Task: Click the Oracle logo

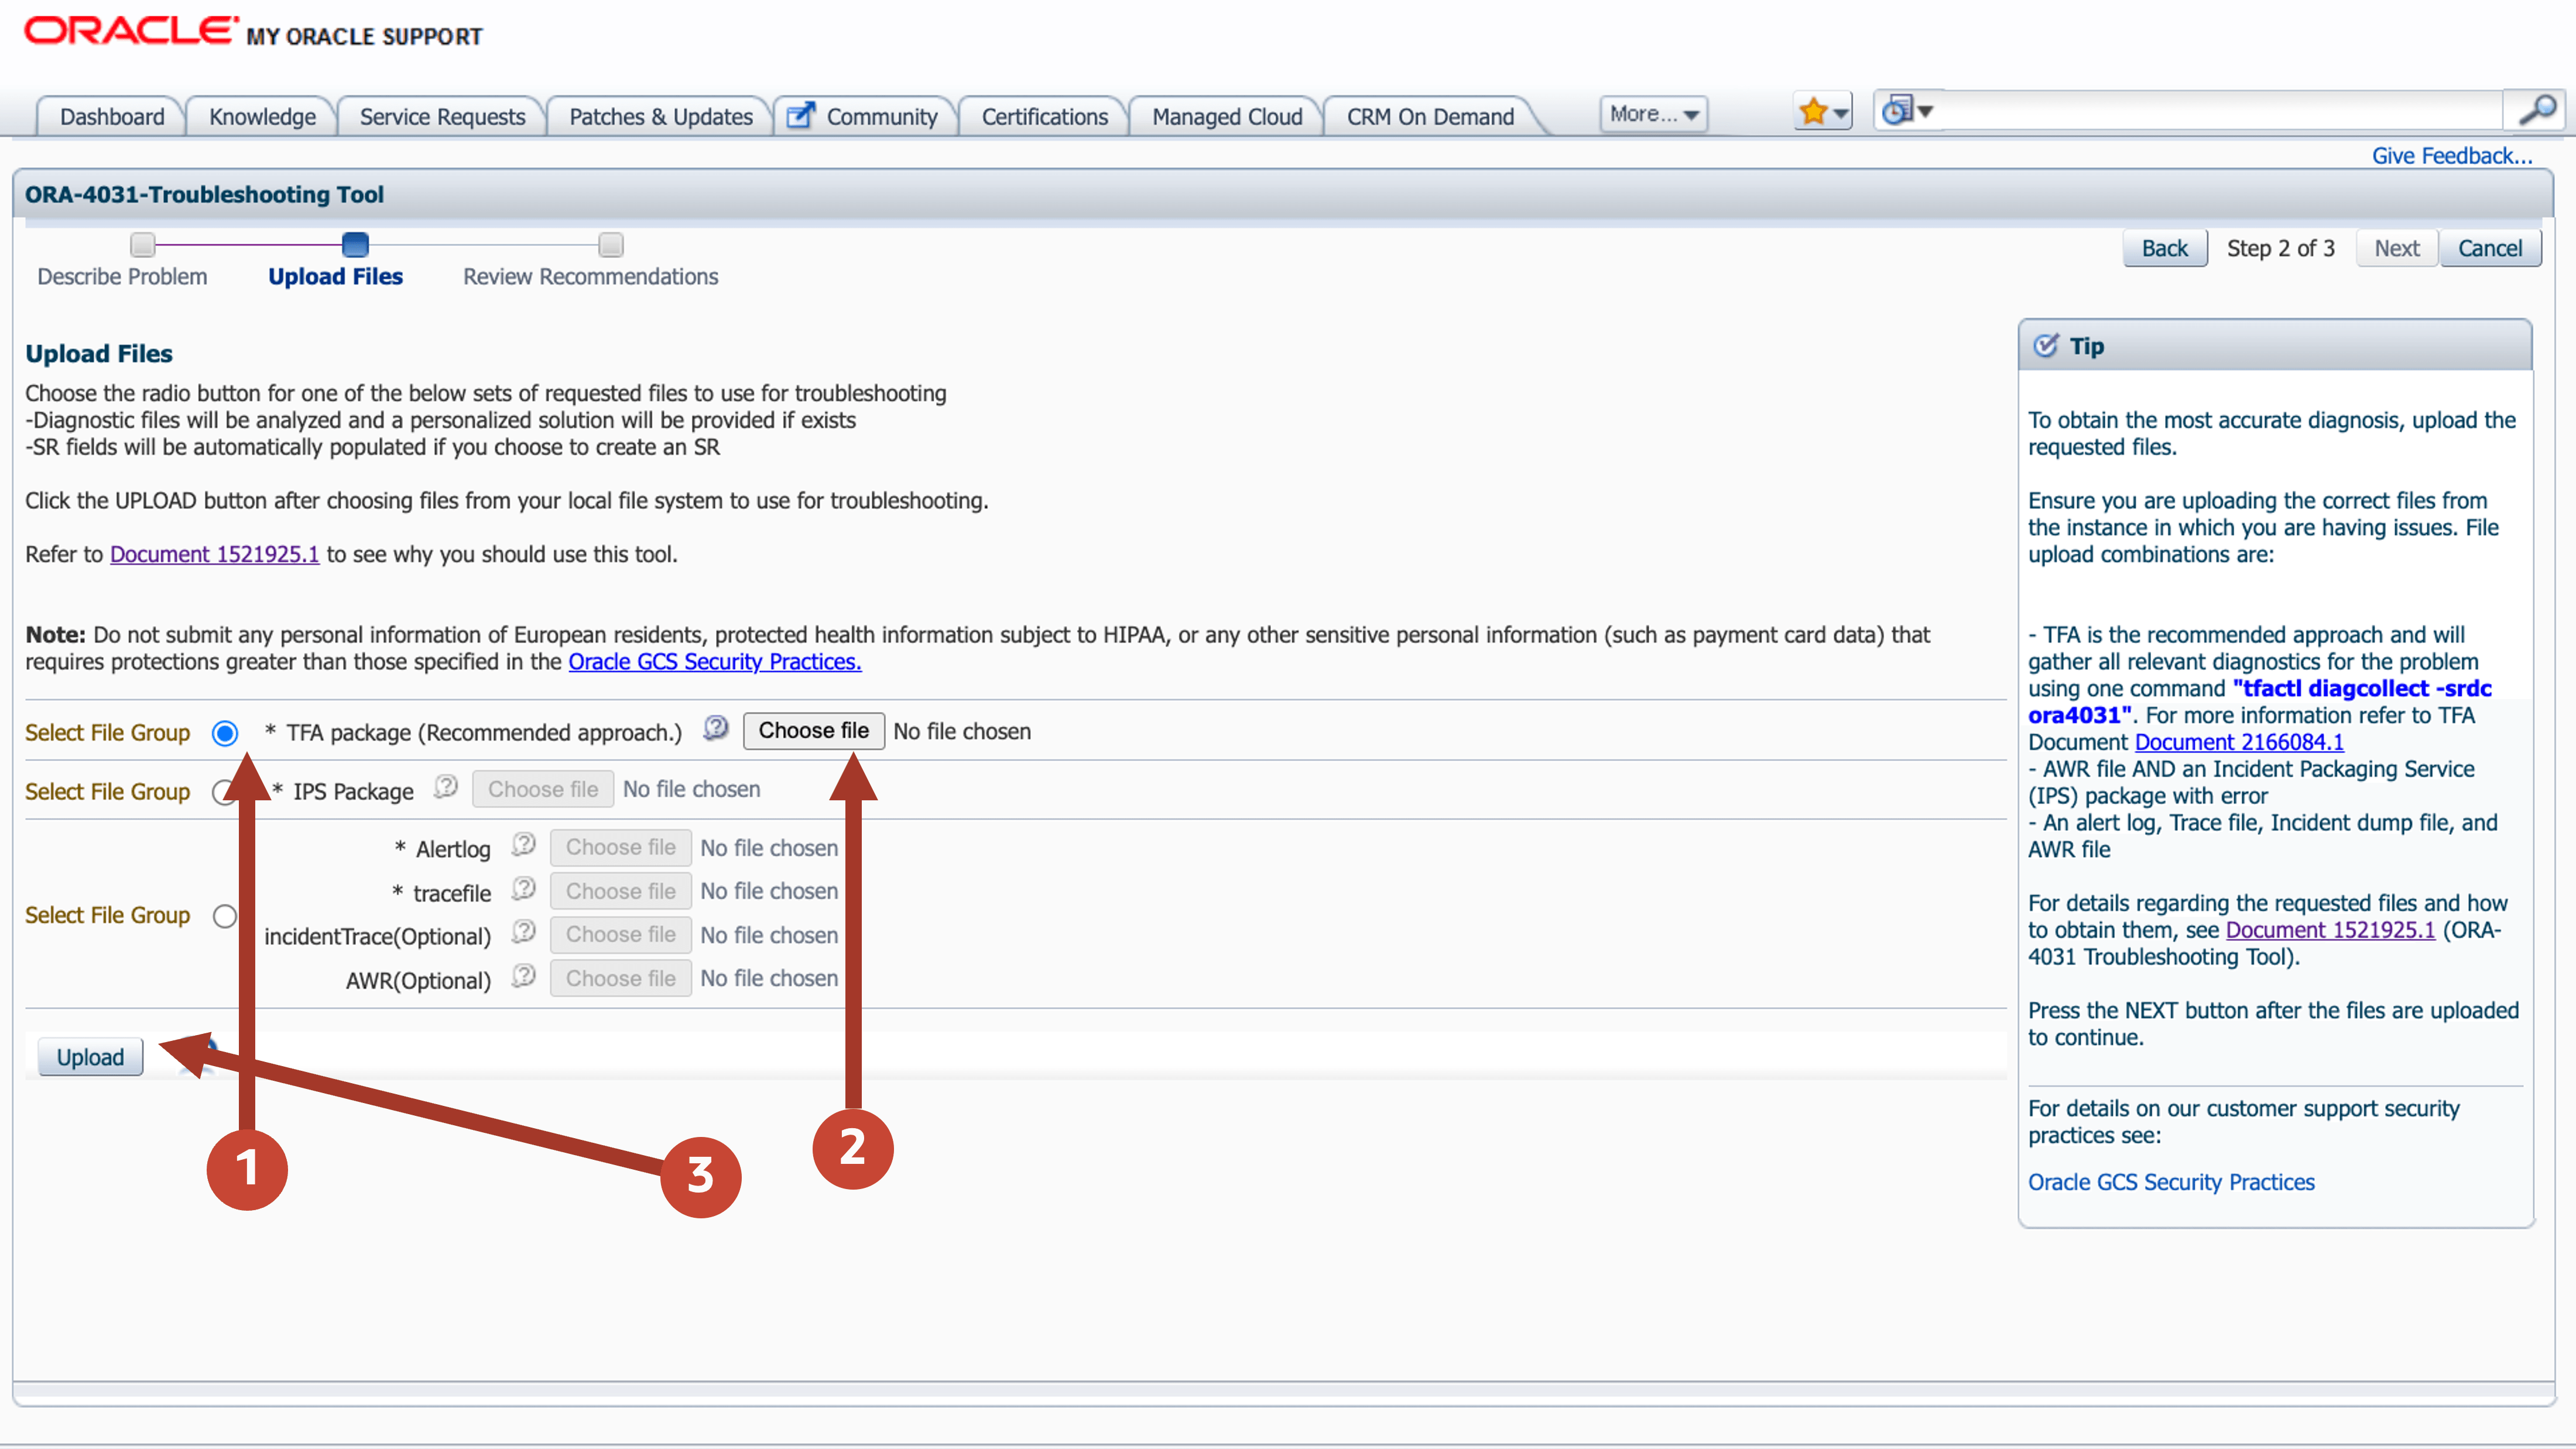Action: click(131, 31)
